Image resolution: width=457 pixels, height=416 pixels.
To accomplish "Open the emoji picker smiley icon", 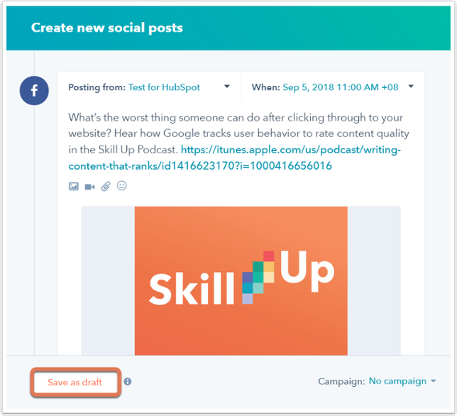I will [121, 187].
